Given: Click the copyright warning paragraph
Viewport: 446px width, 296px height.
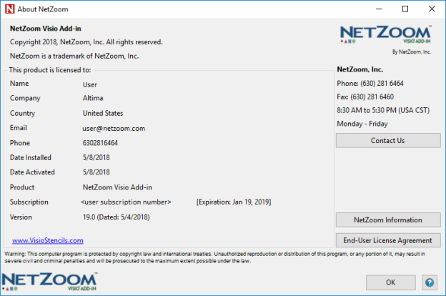Looking at the screenshot, I should 214,257.
